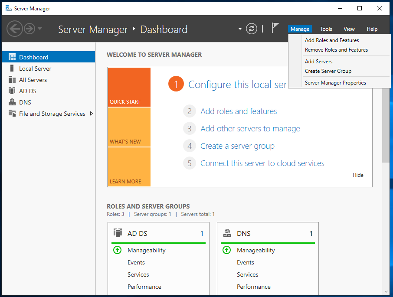Click the AD DS server count 1

[202, 234]
